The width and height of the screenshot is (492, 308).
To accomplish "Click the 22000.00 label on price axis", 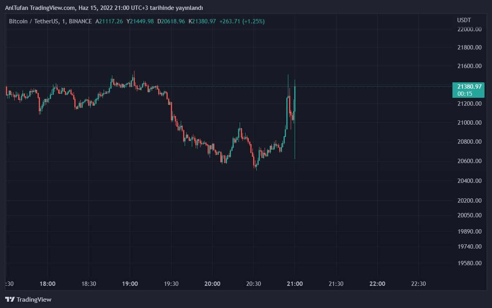I will click(x=469, y=29).
